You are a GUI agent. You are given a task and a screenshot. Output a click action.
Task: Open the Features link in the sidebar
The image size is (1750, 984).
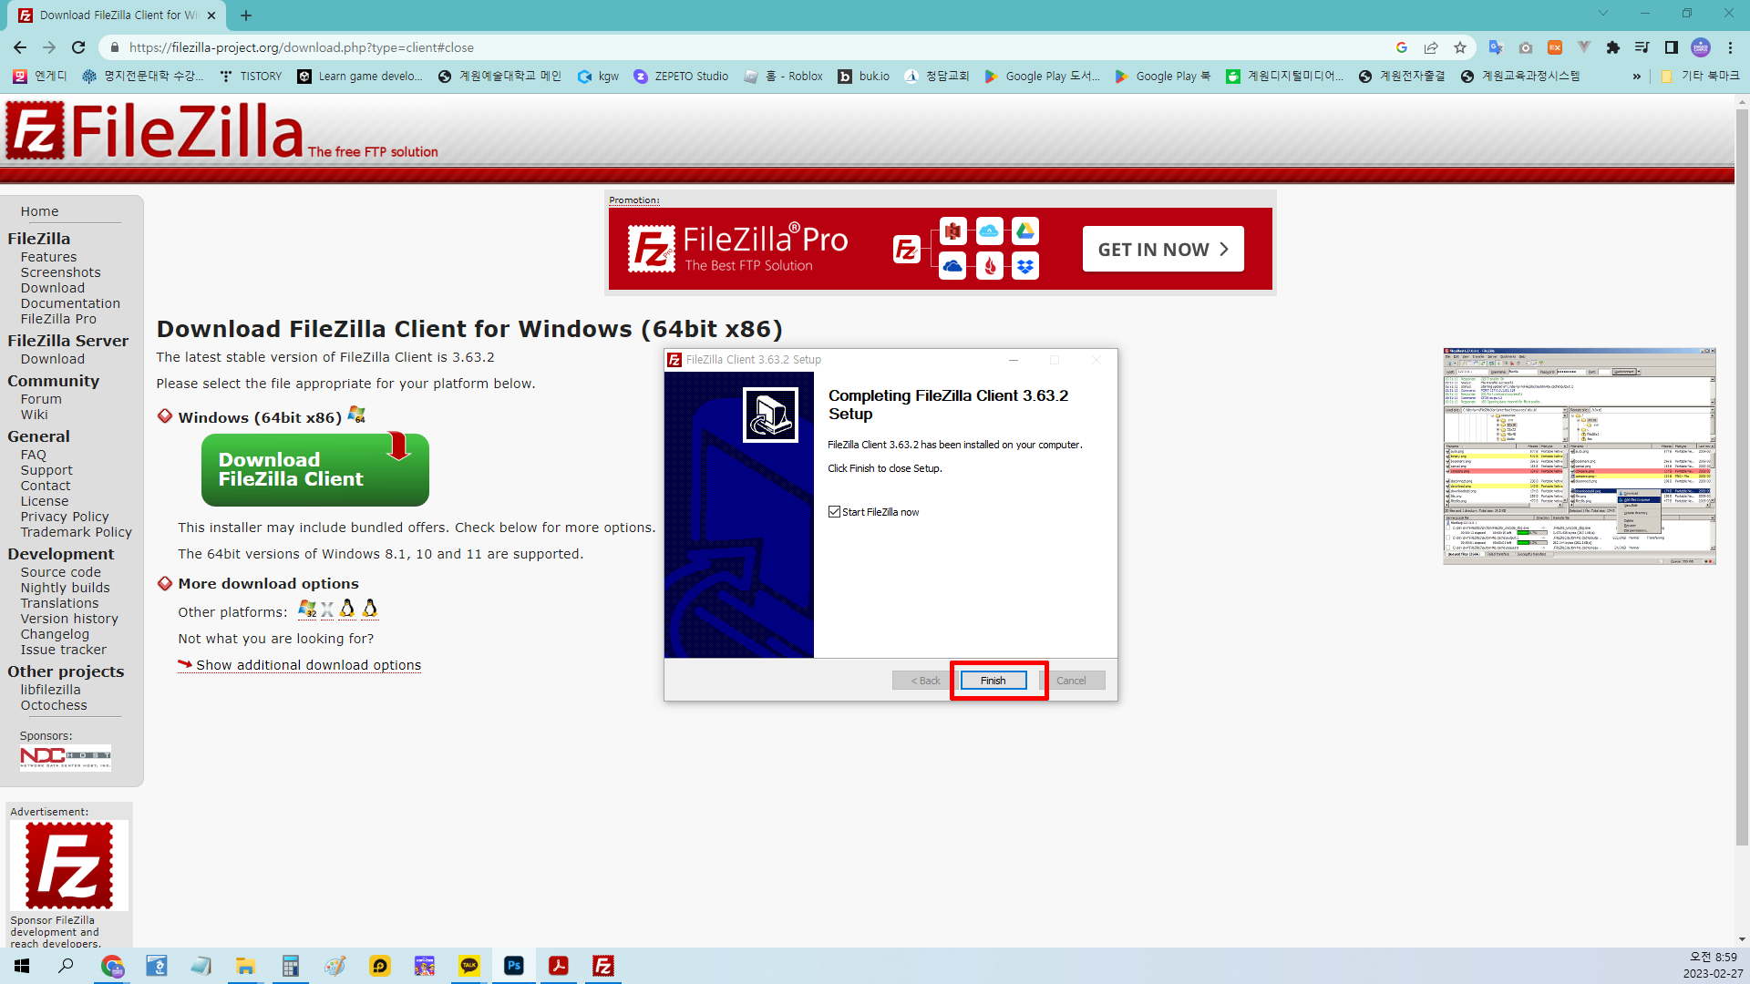[x=48, y=257]
